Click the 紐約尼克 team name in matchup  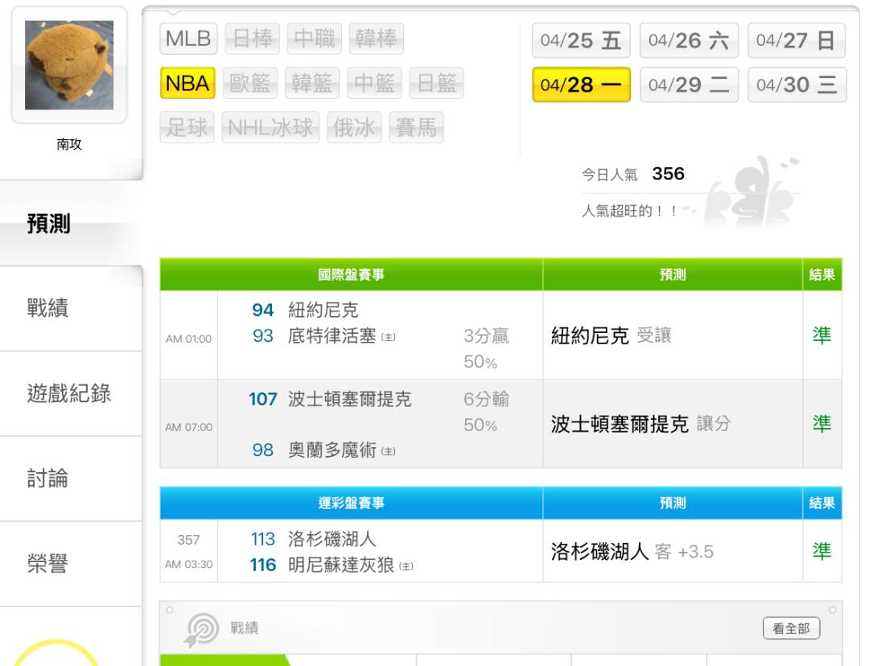coord(323,310)
